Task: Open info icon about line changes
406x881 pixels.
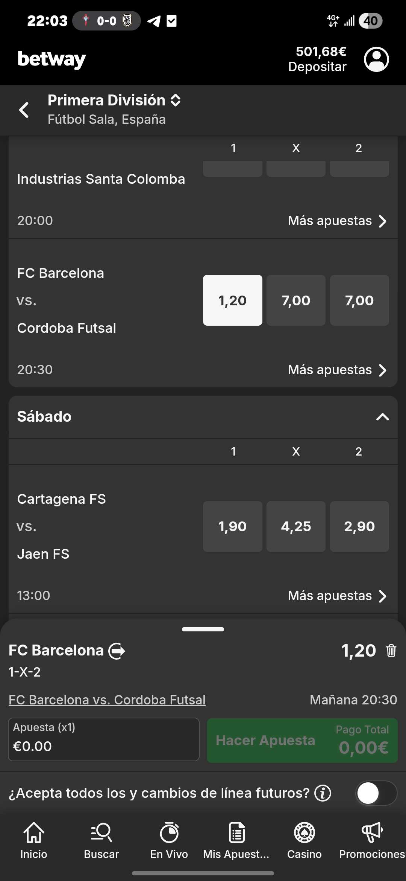Action: point(323,793)
